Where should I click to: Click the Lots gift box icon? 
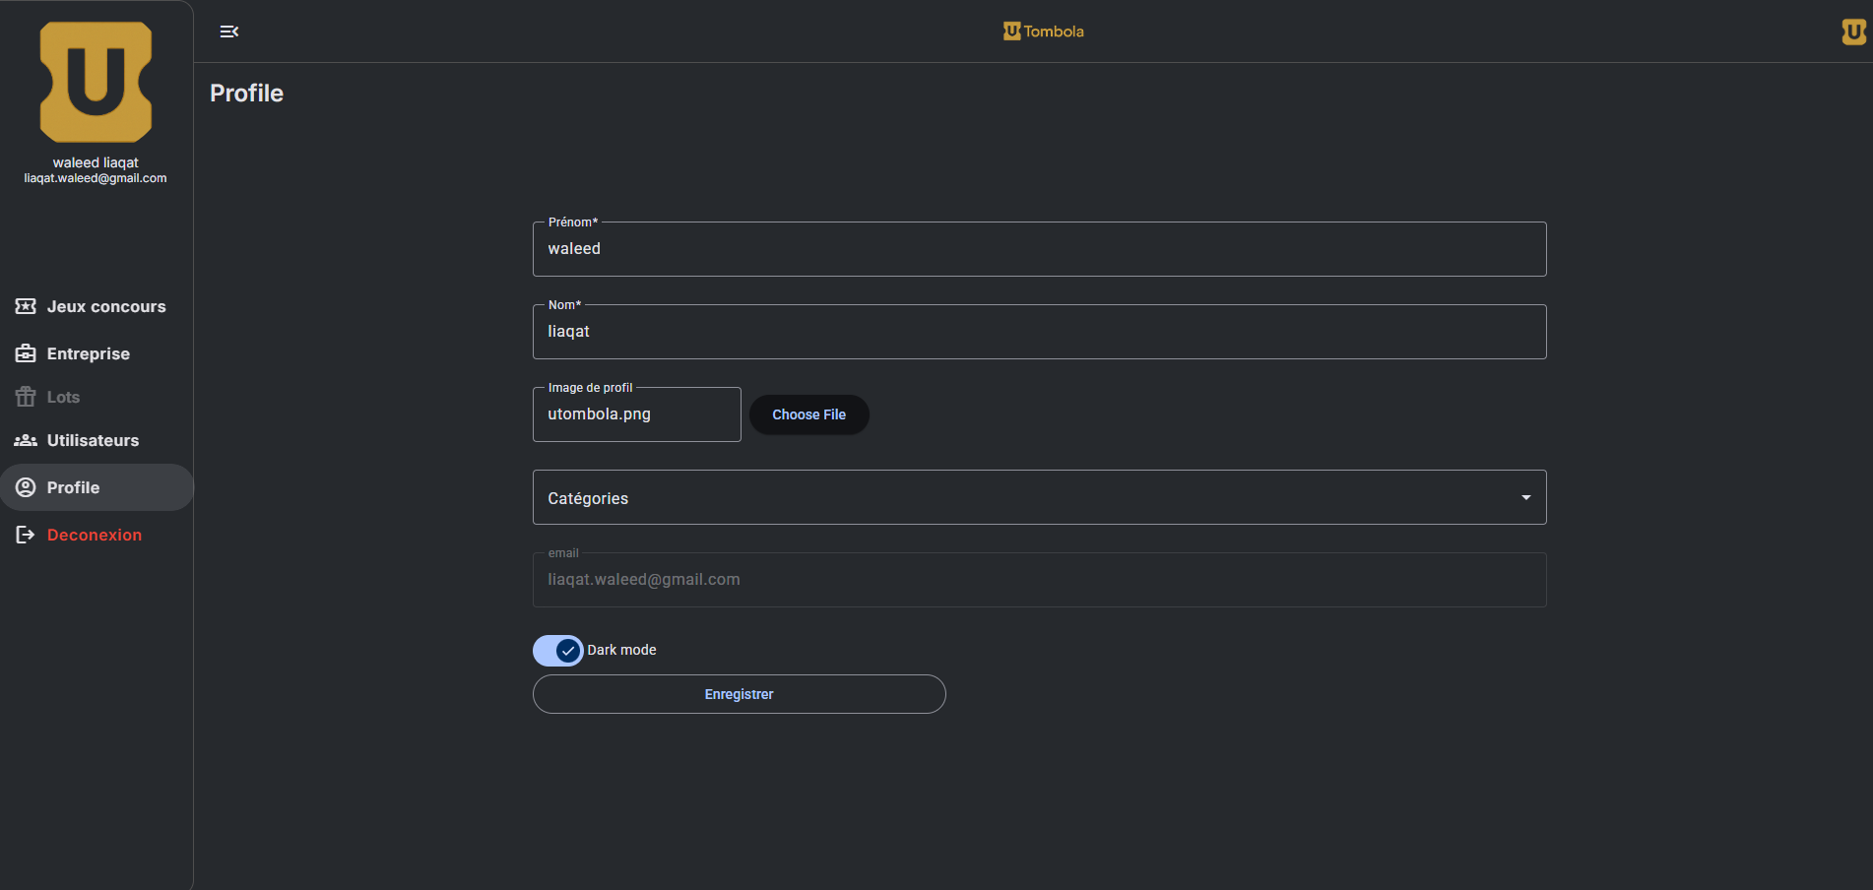[x=26, y=397]
